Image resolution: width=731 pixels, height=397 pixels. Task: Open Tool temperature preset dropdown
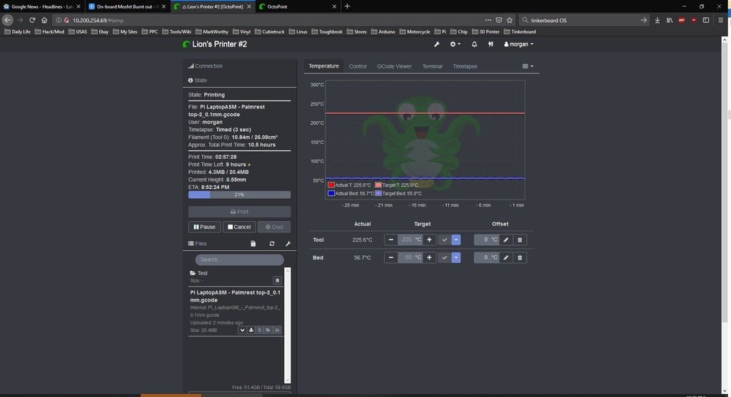point(456,239)
